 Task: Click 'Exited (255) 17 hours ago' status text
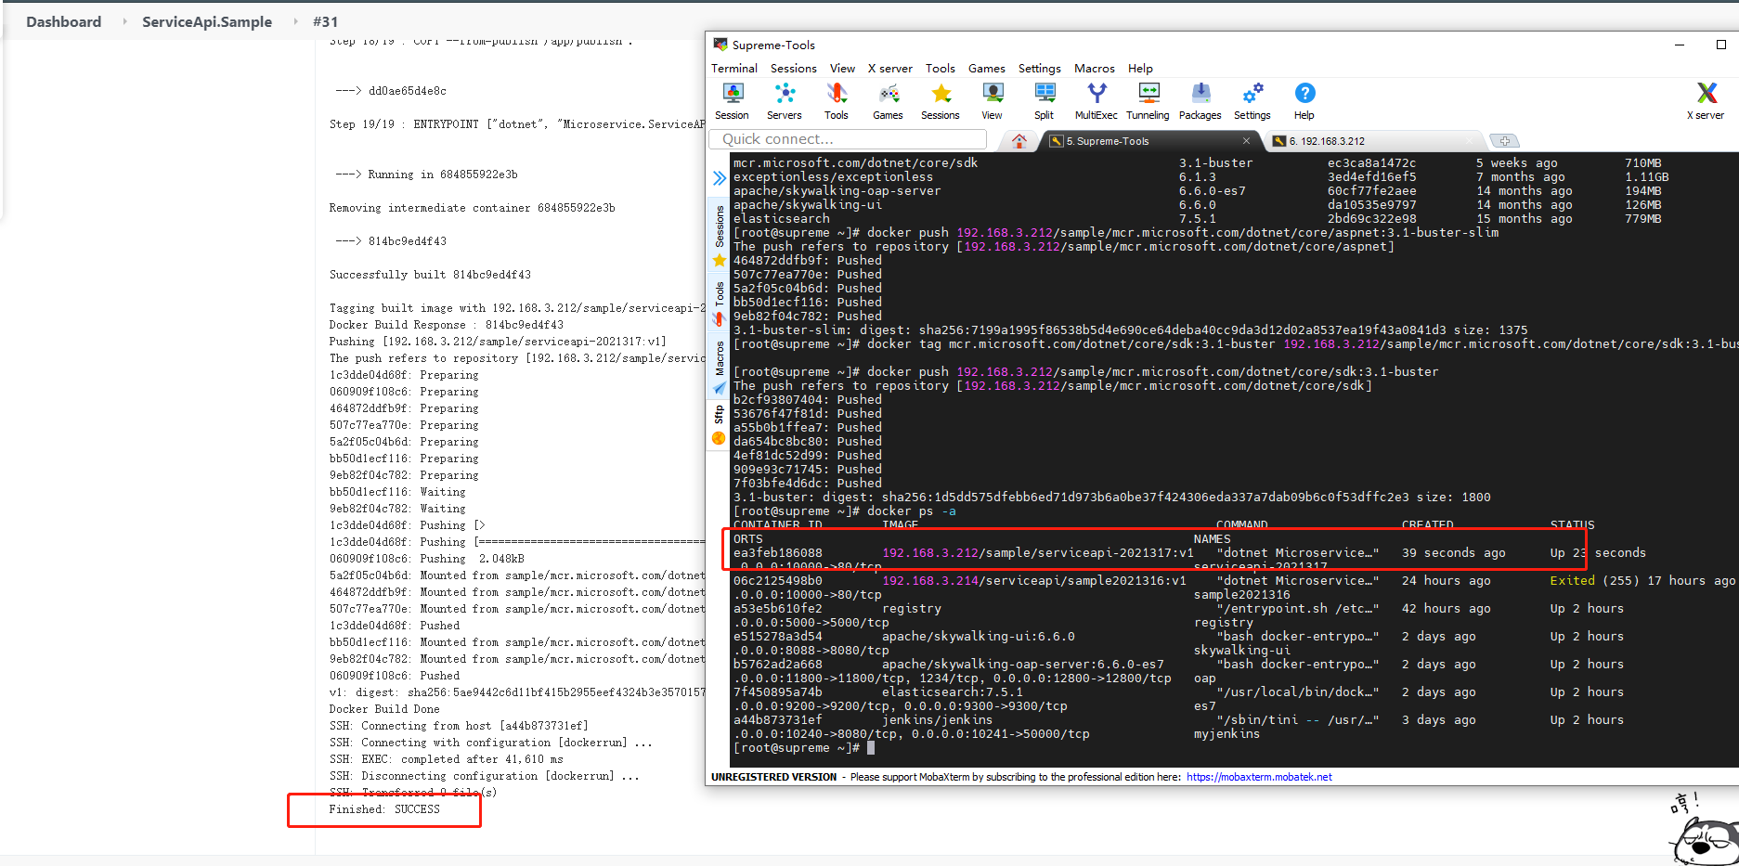1642,581
